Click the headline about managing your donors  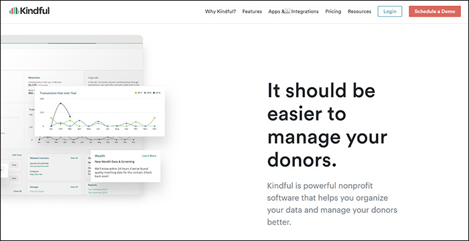pos(327,126)
